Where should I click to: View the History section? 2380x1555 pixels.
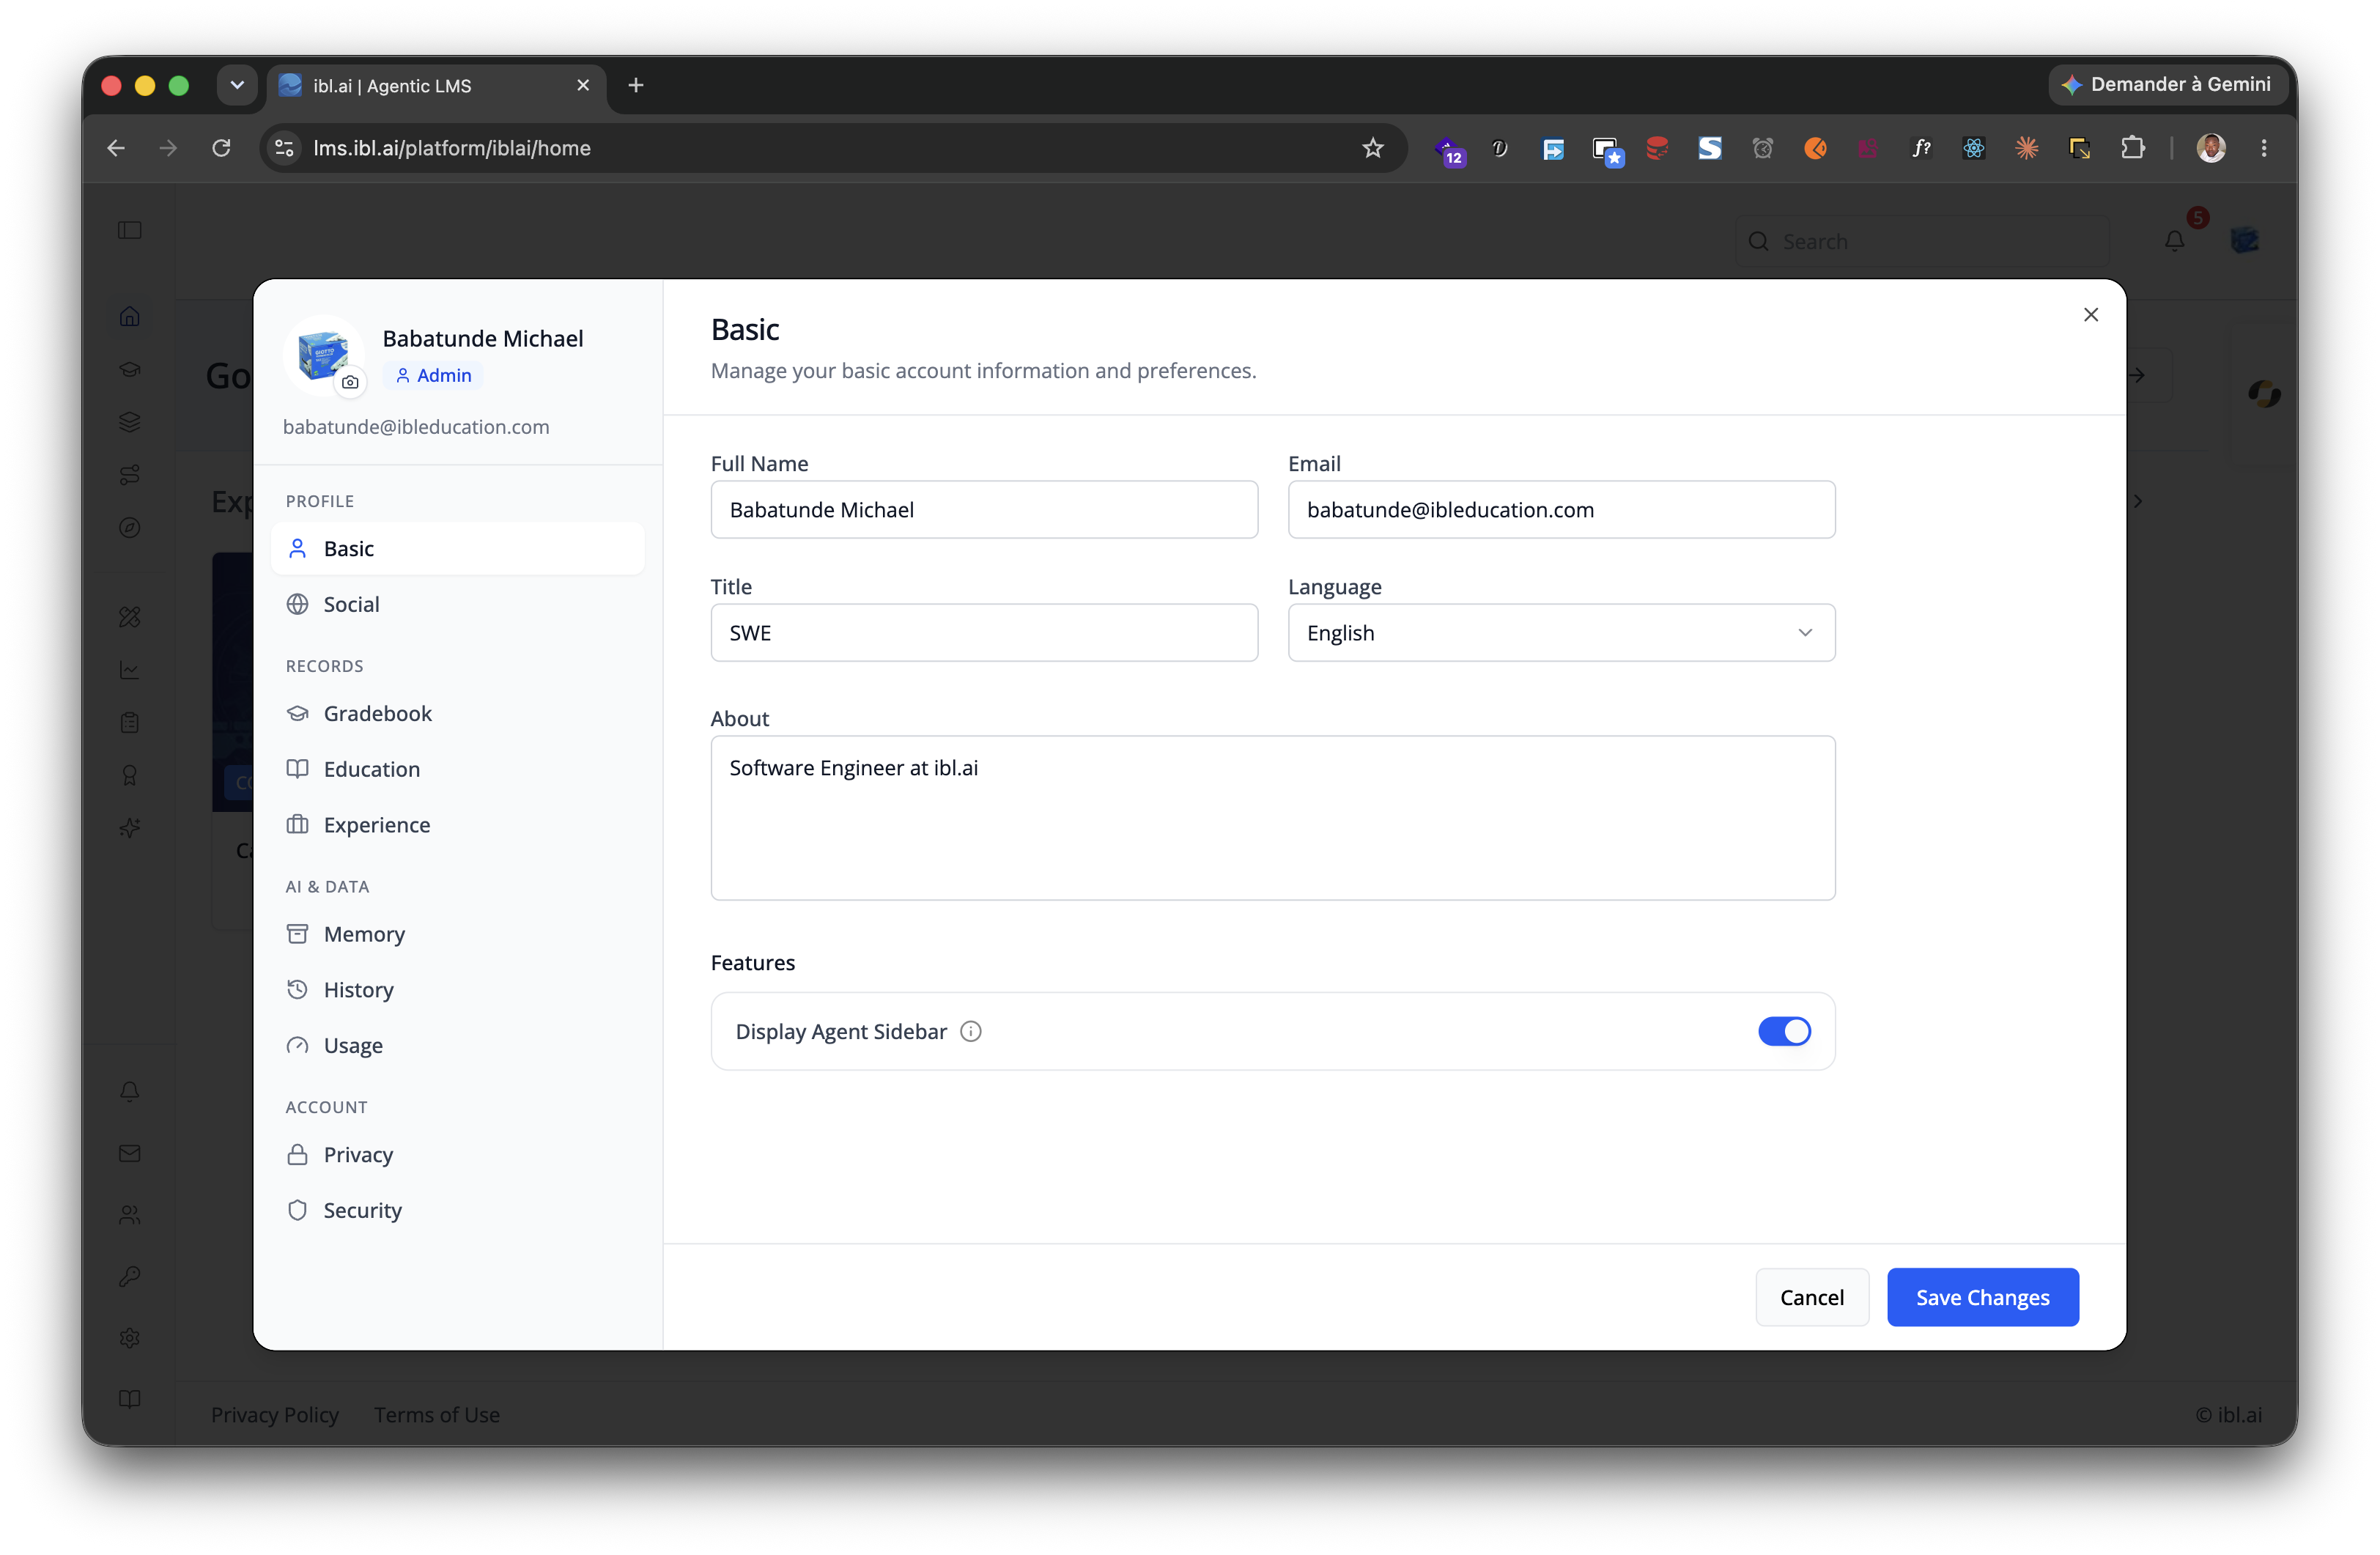point(457,990)
